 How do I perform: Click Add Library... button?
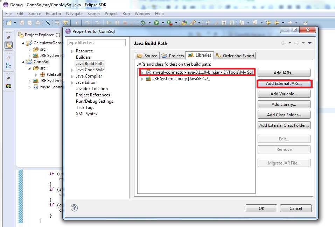coord(284,104)
